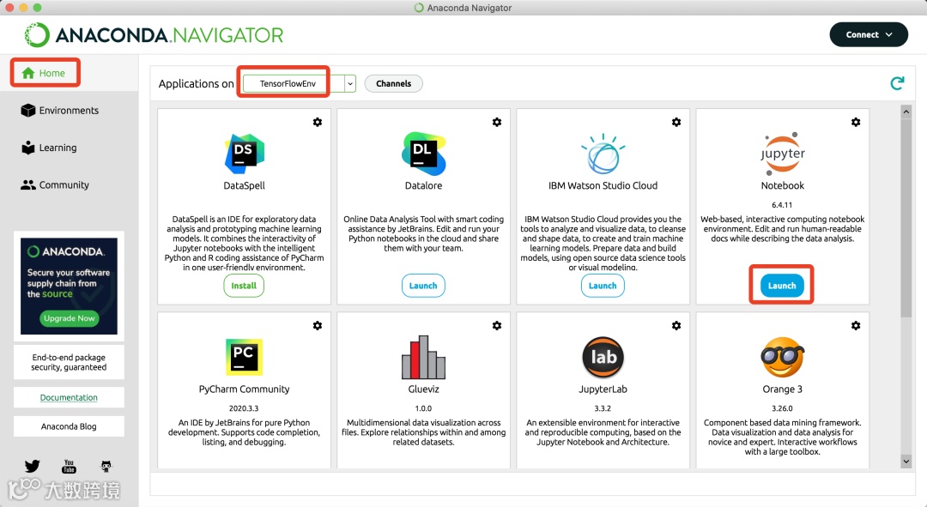The height and width of the screenshot is (507, 927).
Task: Open Anaconda's Twitter page
Action: click(32, 466)
